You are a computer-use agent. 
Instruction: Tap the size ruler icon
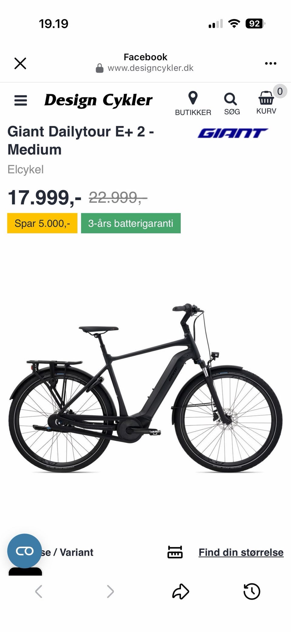pyautogui.click(x=175, y=552)
